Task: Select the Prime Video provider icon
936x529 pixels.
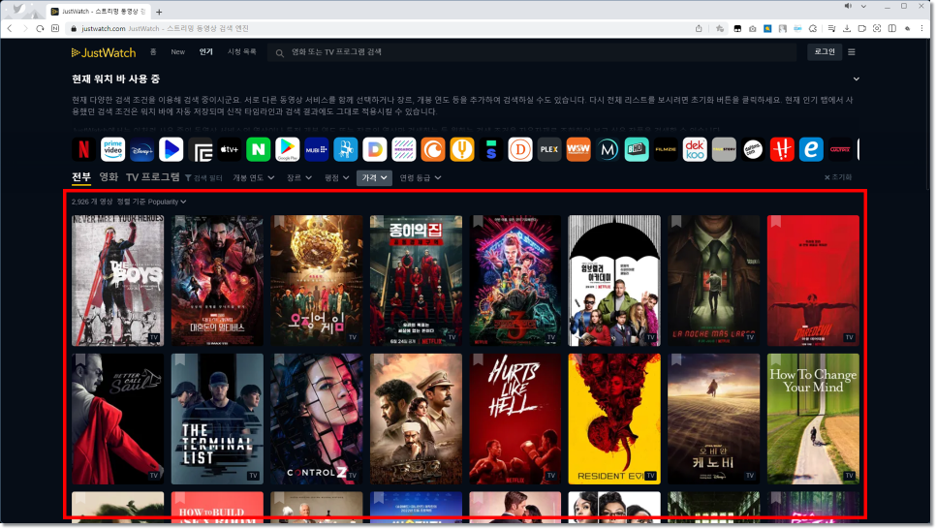Action: click(112, 150)
